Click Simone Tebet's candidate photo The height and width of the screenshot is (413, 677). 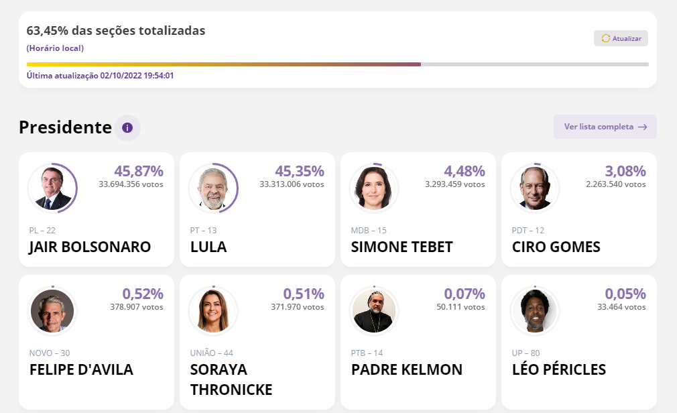374,188
